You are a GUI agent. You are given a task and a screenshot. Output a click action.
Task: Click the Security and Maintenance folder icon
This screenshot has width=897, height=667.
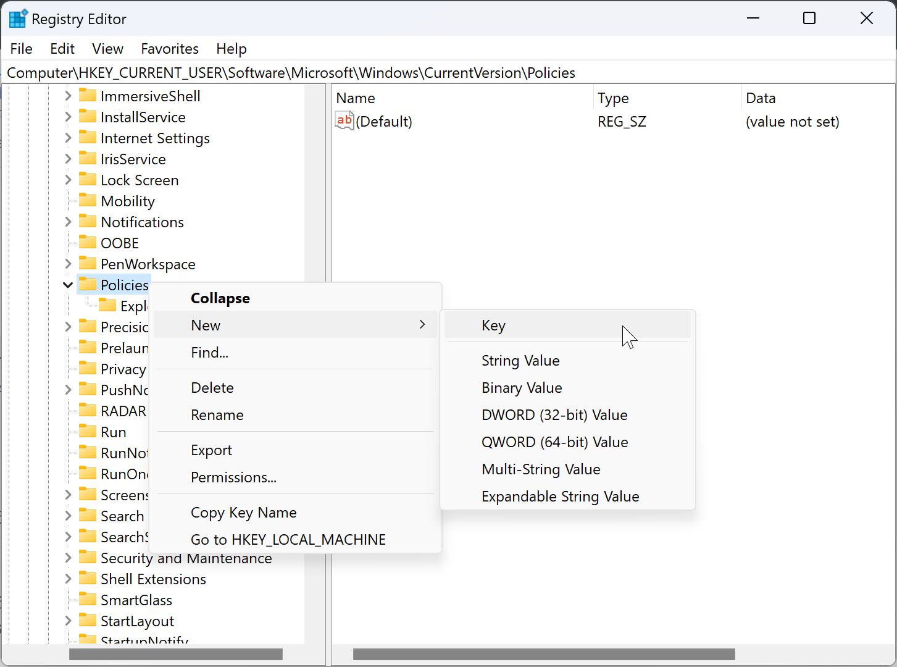point(88,558)
